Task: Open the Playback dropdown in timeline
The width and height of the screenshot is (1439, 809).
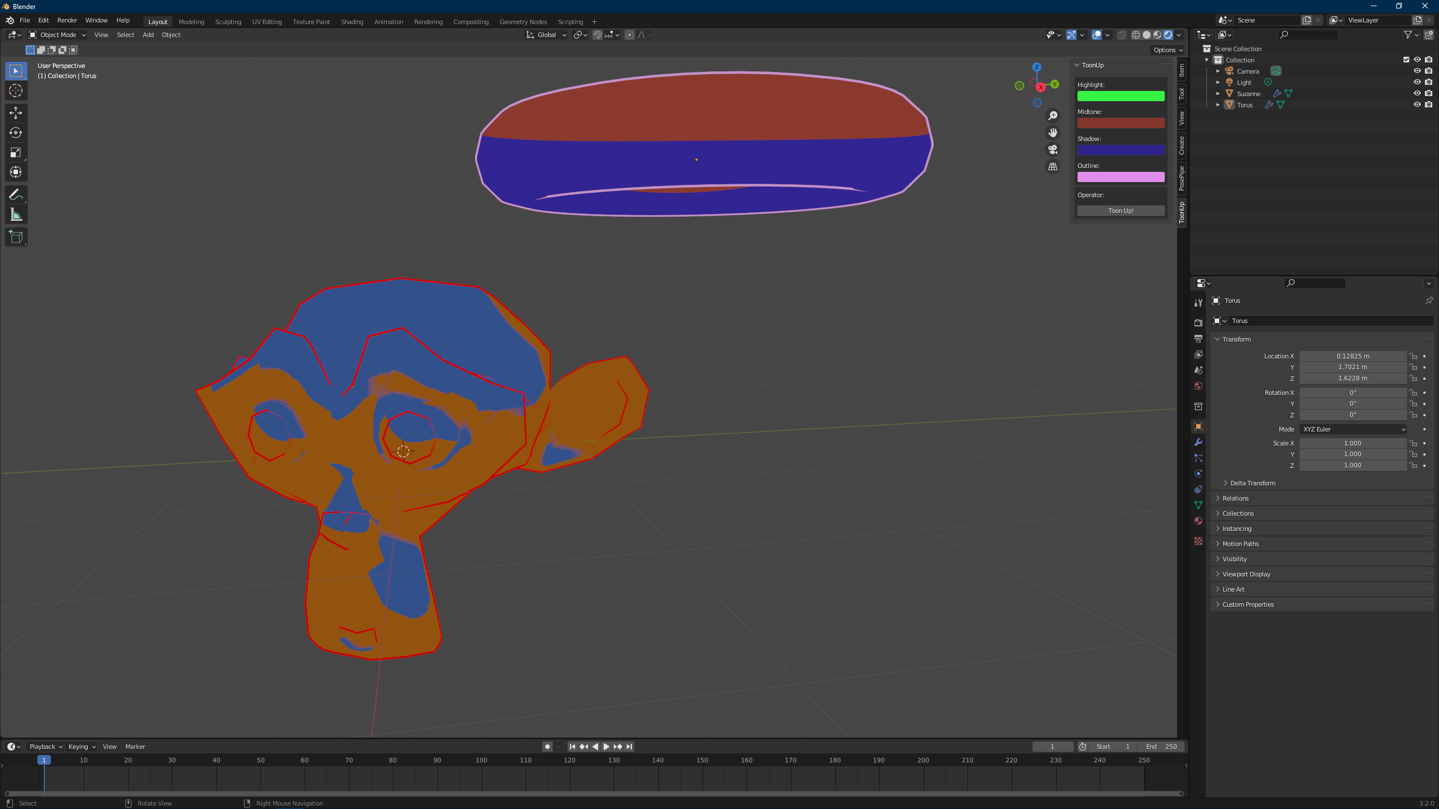Action: (x=46, y=747)
